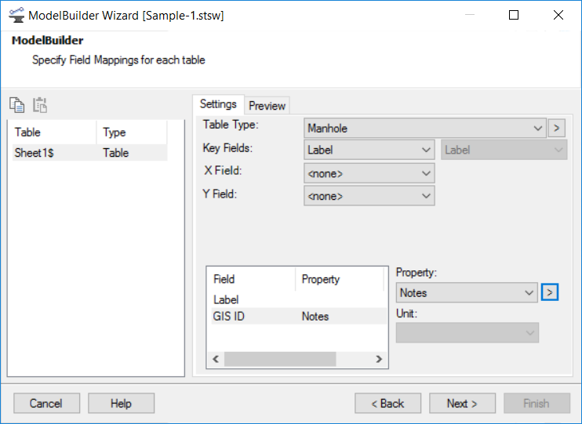Click the Copy mappings icon
The image size is (582, 424).
pyautogui.click(x=17, y=105)
